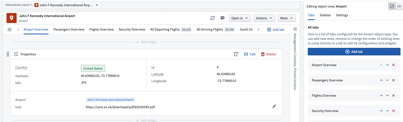403x122 pixels.
Task: Move Passengers Overview tab down
Action: tap(387, 80)
